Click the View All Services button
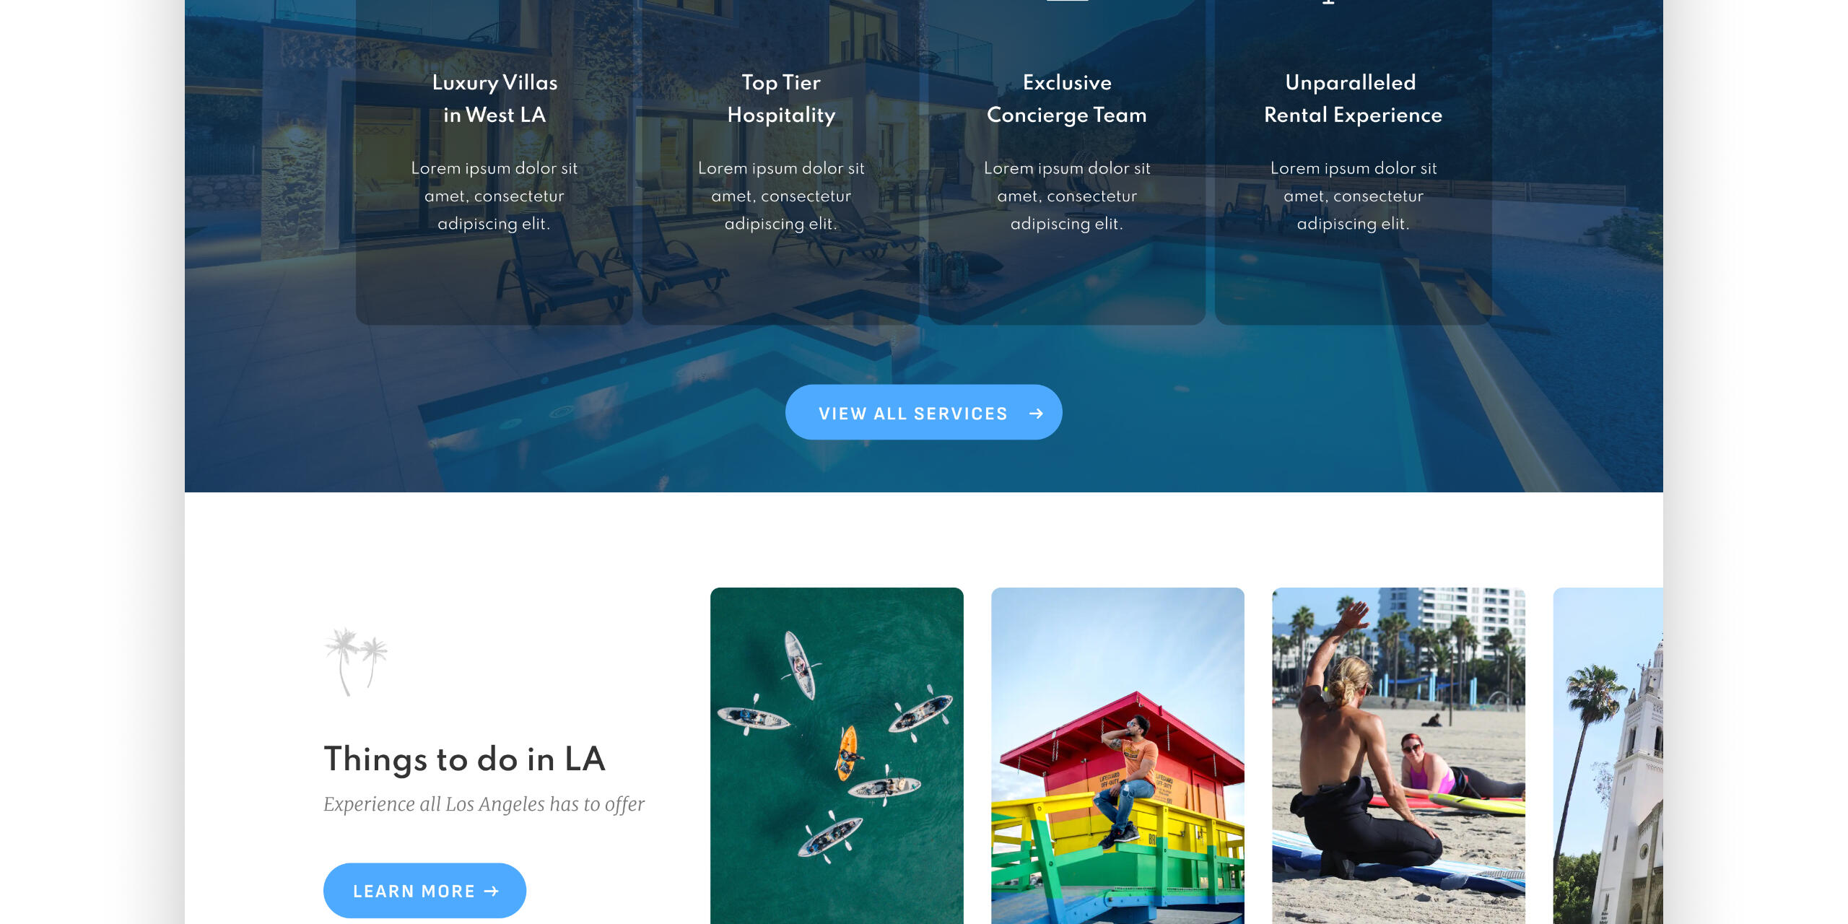Image resolution: width=1848 pixels, height=924 pixels. tap(923, 412)
